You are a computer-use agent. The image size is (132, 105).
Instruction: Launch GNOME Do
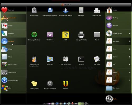tap(50, 36)
